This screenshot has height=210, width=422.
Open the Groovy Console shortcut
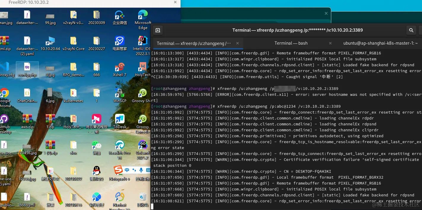point(143,124)
